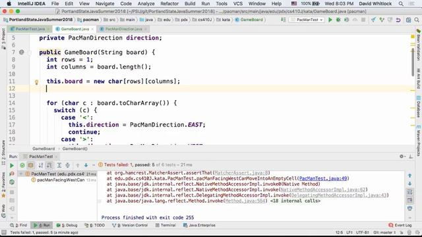This screenshot has height=237, width=422.
Task: Open the LF line separator selector
Action: click(349, 232)
